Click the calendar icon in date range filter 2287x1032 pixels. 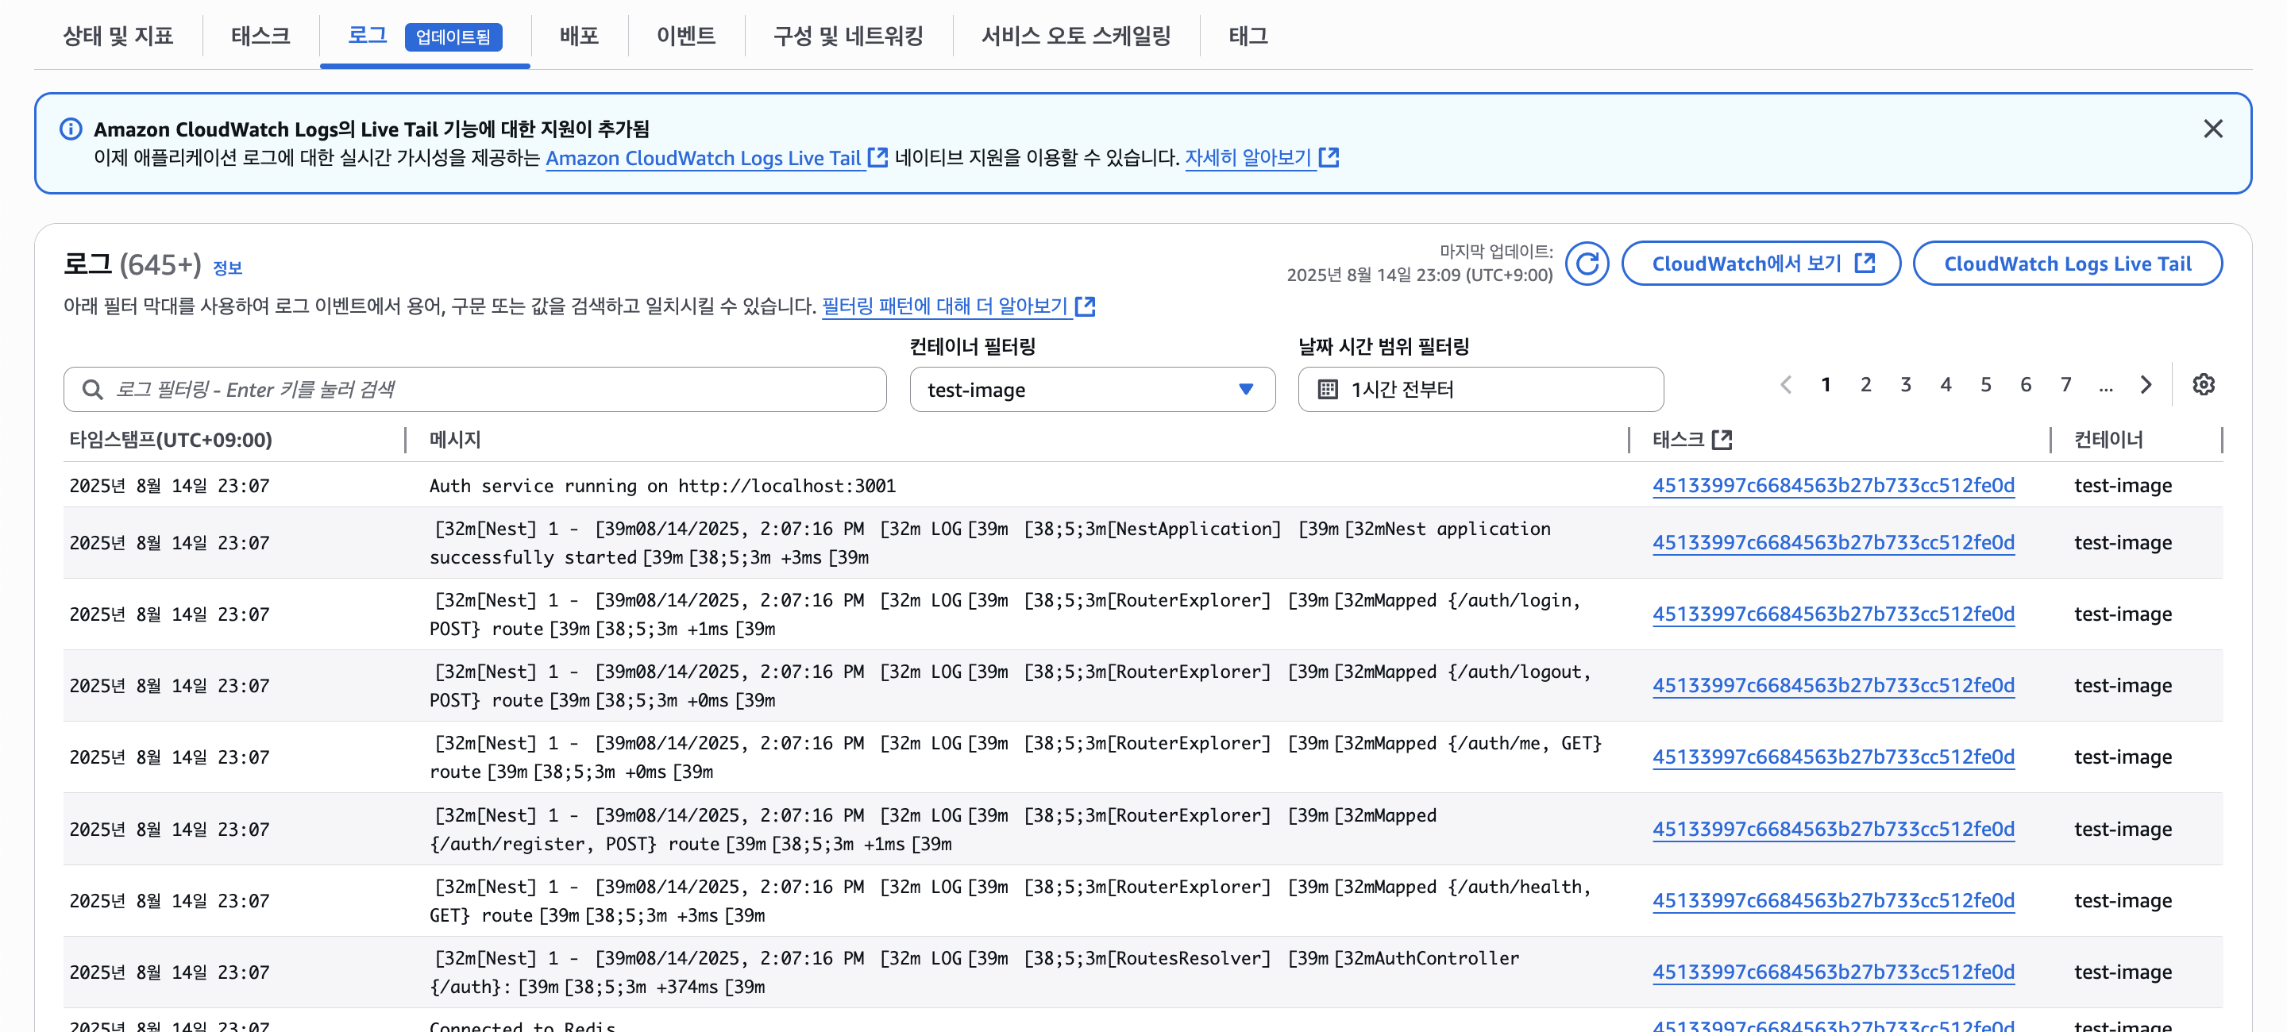pos(1327,390)
